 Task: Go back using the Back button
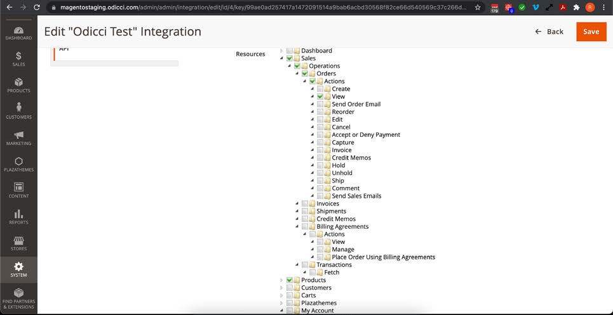pos(549,32)
